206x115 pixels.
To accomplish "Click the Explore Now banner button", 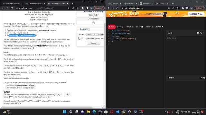I will (196, 14).
